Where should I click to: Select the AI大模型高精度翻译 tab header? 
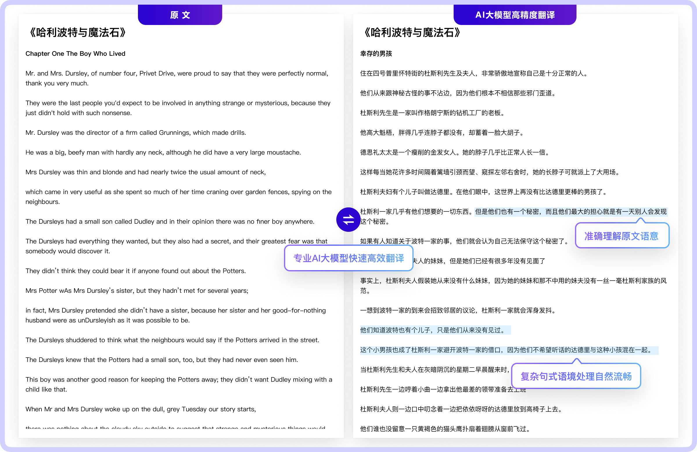tap(515, 15)
